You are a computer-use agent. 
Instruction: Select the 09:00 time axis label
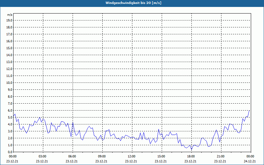[x=102, y=156]
